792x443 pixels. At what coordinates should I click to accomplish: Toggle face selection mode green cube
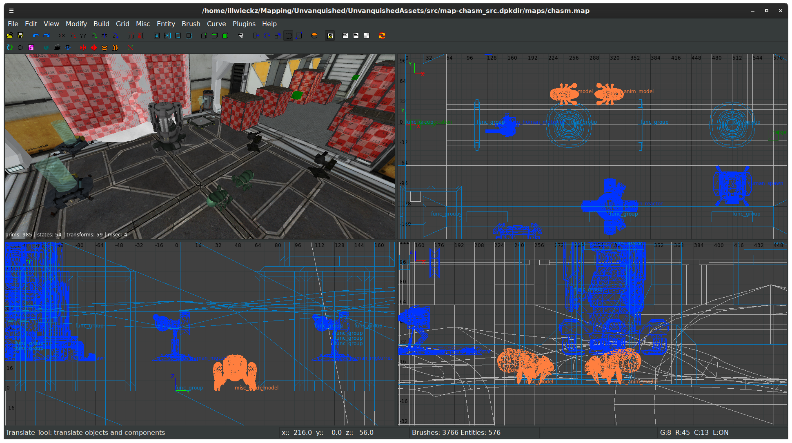[225, 36]
